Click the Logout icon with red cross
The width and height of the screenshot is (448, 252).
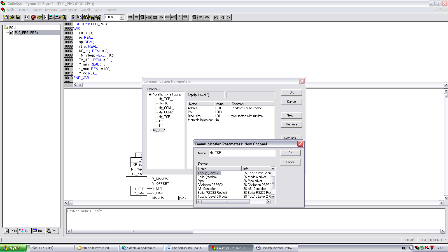(x=58, y=17)
